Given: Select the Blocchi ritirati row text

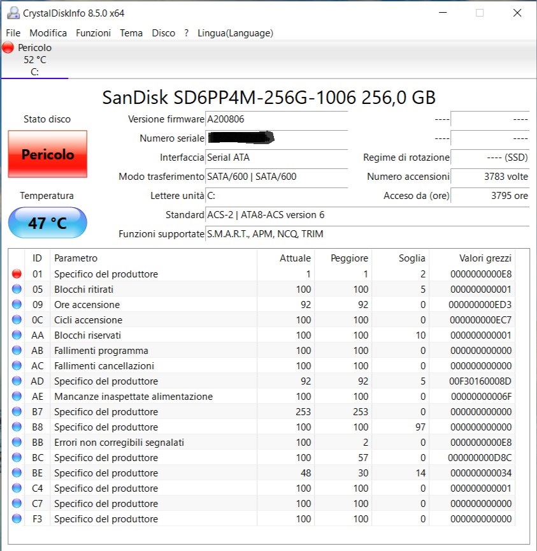Looking at the screenshot, I should click(x=83, y=289).
